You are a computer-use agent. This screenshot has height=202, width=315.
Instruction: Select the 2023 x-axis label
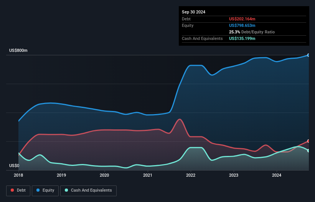pos(234,175)
